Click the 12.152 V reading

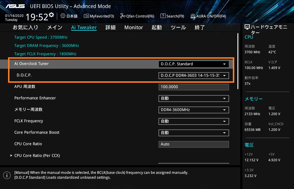coord(252,160)
